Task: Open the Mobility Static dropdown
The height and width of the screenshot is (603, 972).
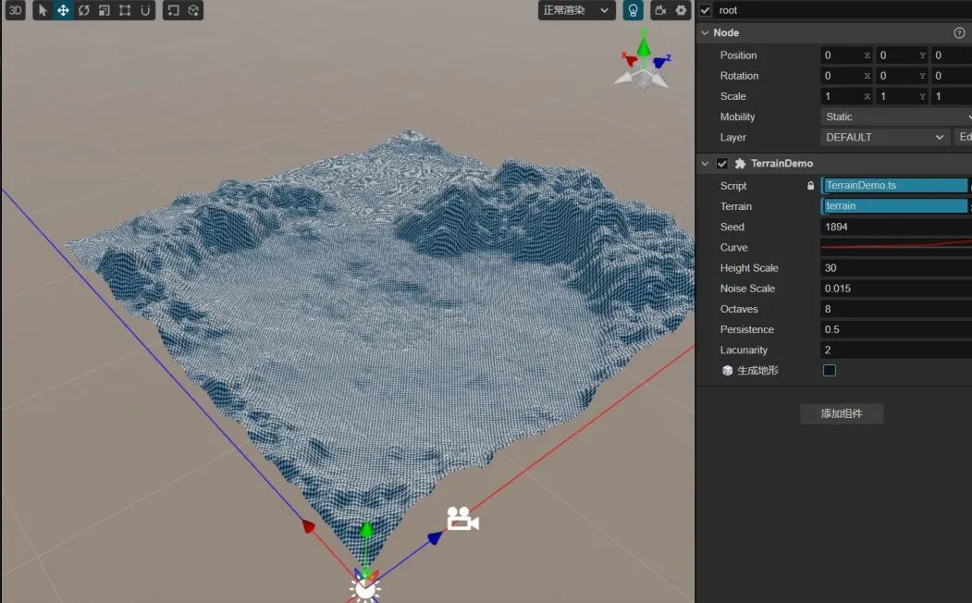Action: (x=895, y=117)
